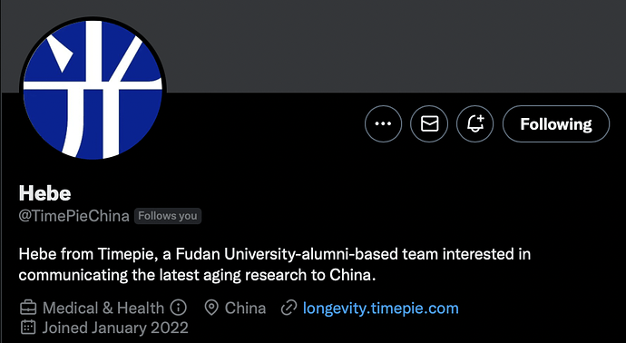Click the Follows you badge
Viewport: 626px width, 343px height.
(x=168, y=216)
